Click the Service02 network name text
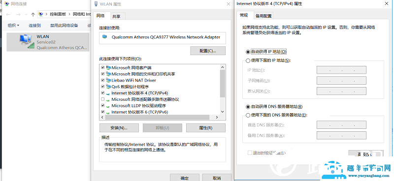Screen dimensions: 394x181 [46, 42]
